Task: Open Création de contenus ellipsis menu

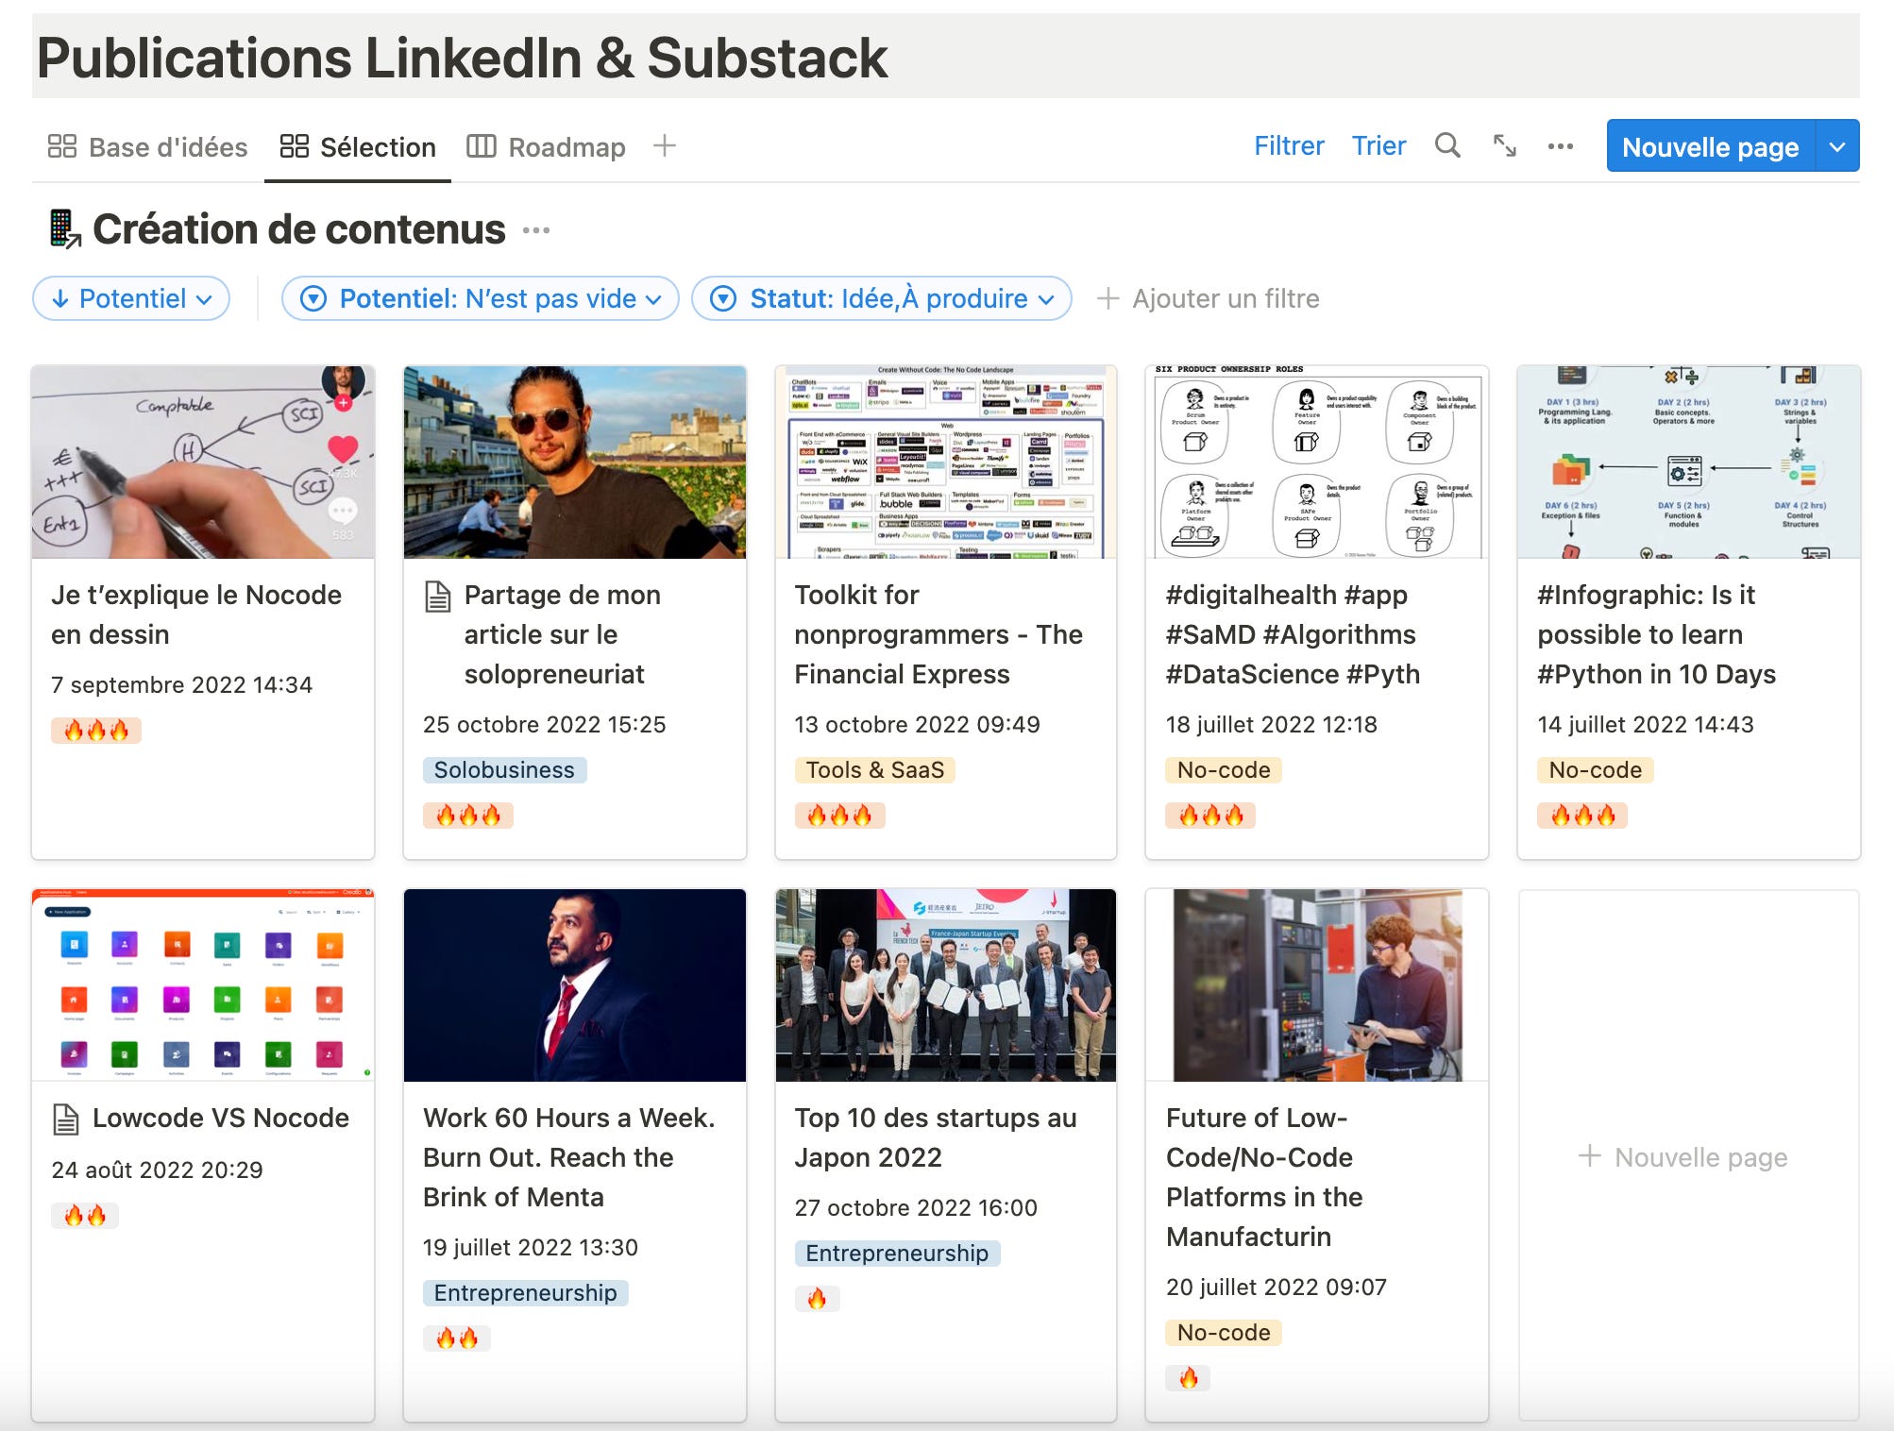Action: pyautogui.click(x=536, y=230)
